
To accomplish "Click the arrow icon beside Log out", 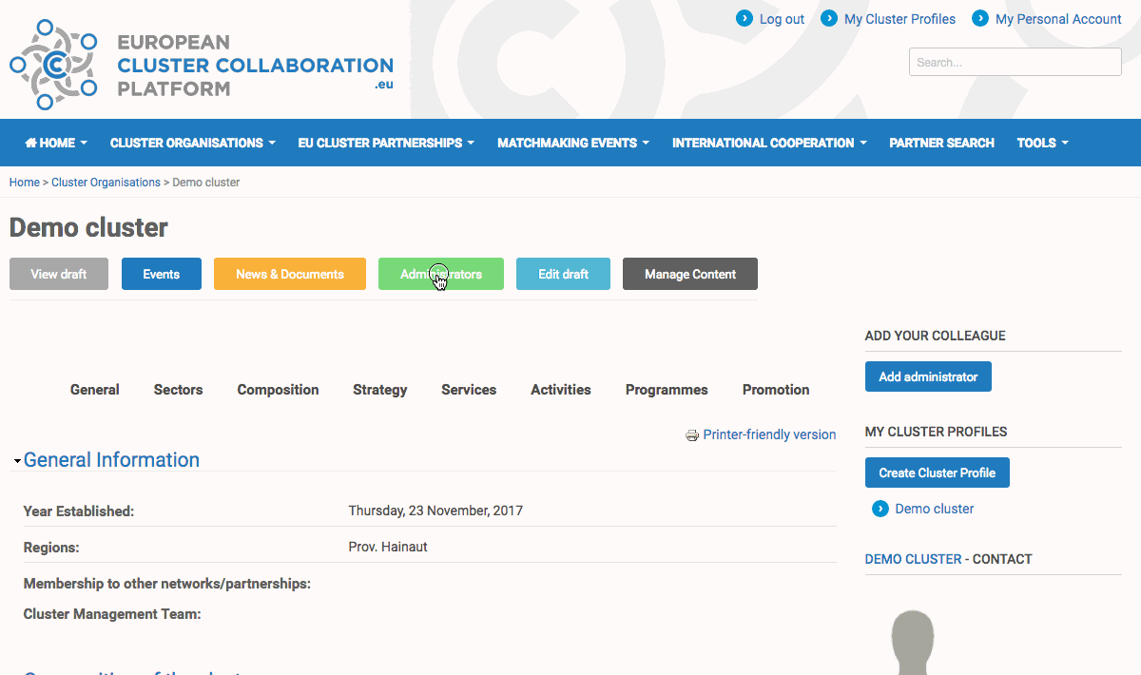I will (x=745, y=18).
